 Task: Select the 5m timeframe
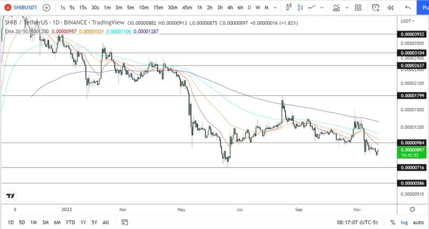click(131, 8)
